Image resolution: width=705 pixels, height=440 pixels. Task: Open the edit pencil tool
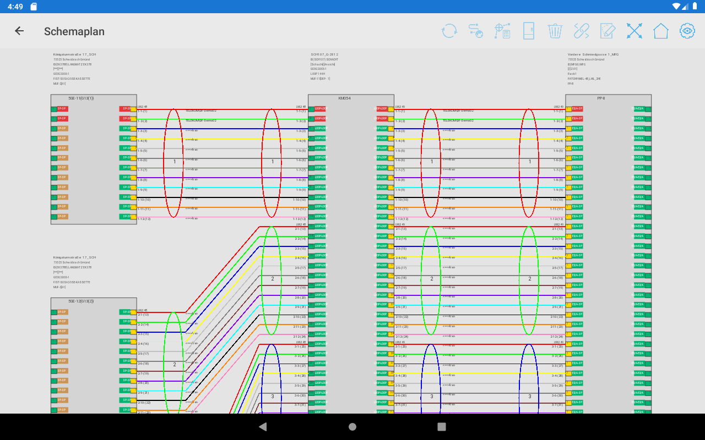608,31
